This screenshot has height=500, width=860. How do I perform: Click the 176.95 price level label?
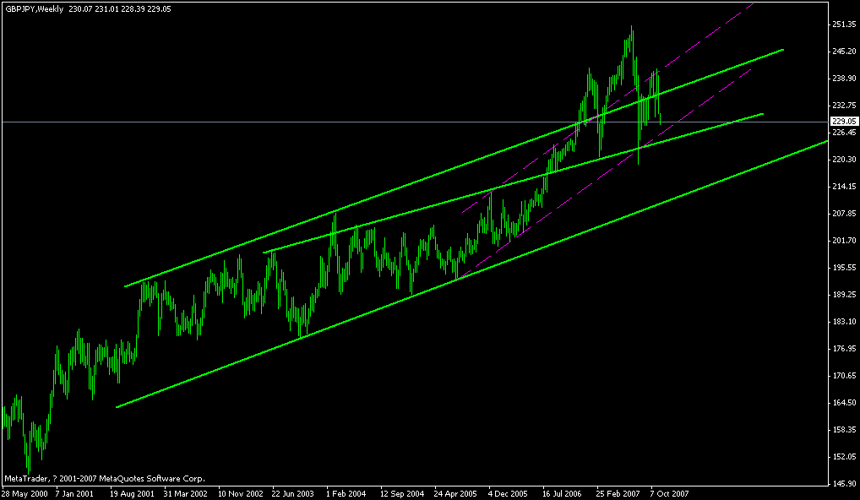click(844, 349)
